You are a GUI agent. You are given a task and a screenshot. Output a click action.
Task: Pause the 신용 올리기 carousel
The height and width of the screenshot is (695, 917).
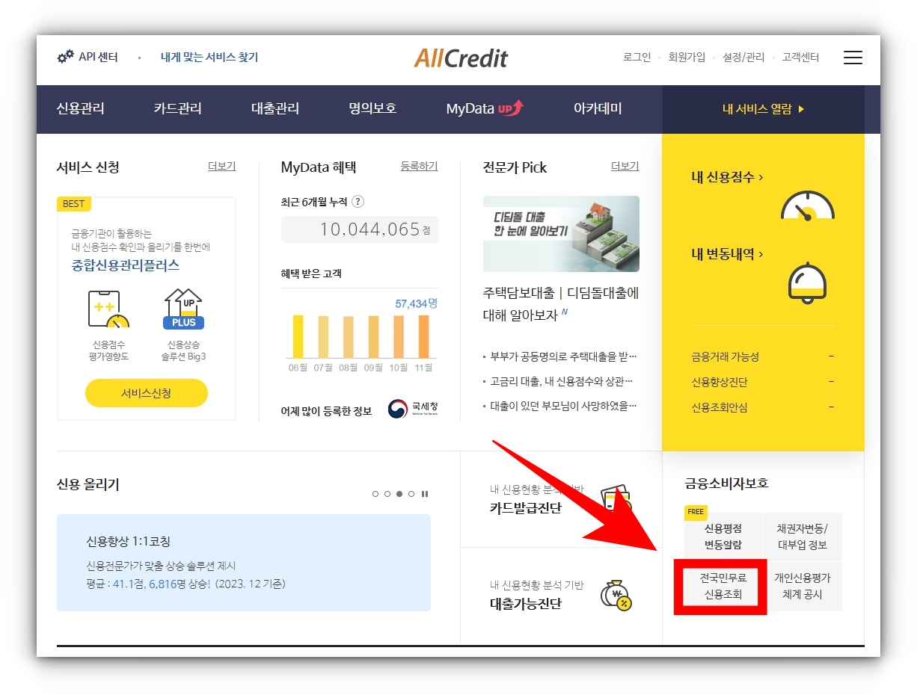point(425,493)
